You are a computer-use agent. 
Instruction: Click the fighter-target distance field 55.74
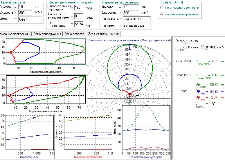(79, 24)
